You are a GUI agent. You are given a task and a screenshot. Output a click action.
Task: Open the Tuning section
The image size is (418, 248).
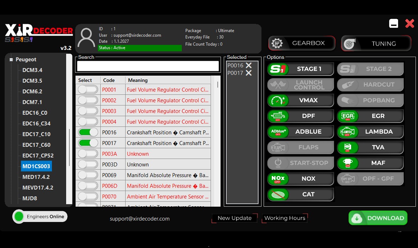tap(376, 43)
